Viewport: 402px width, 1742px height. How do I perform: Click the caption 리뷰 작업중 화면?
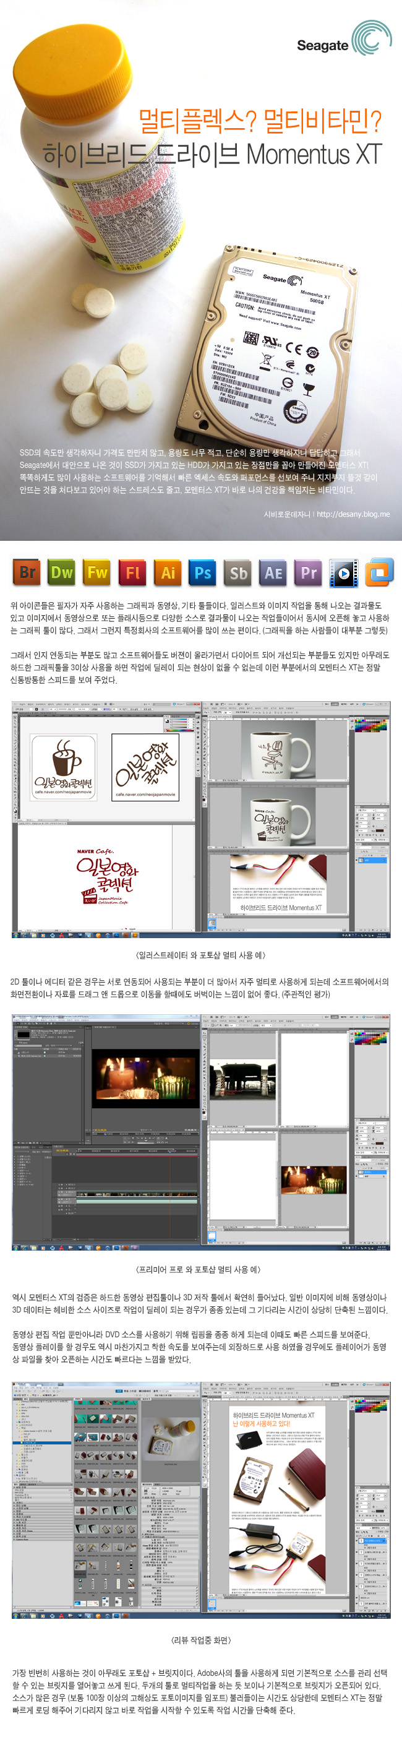[200, 1640]
